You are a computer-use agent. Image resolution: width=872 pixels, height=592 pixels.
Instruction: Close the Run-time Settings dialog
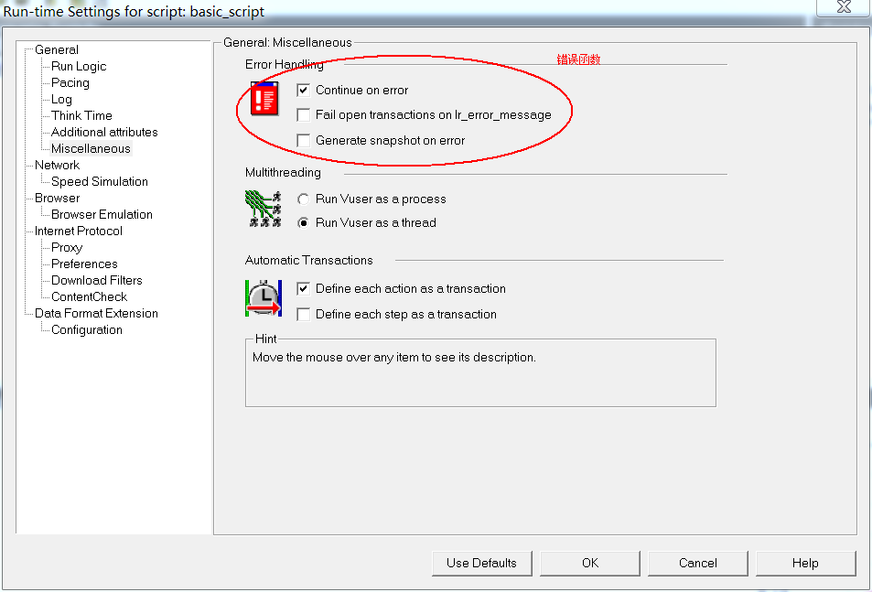(844, 6)
